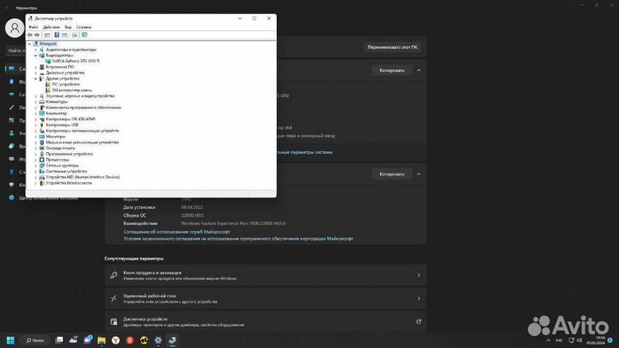The image size is (619, 348).
Task: Click the upper Копировать button in Settings
Action: point(392,70)
